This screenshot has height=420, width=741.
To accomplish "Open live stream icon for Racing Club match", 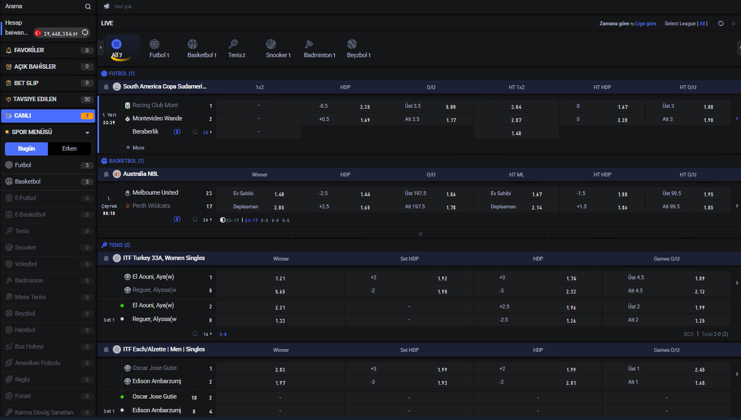I will click(x=177, y=132).
